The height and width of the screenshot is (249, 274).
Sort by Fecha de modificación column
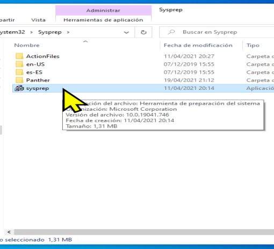(x=198, y=45)
